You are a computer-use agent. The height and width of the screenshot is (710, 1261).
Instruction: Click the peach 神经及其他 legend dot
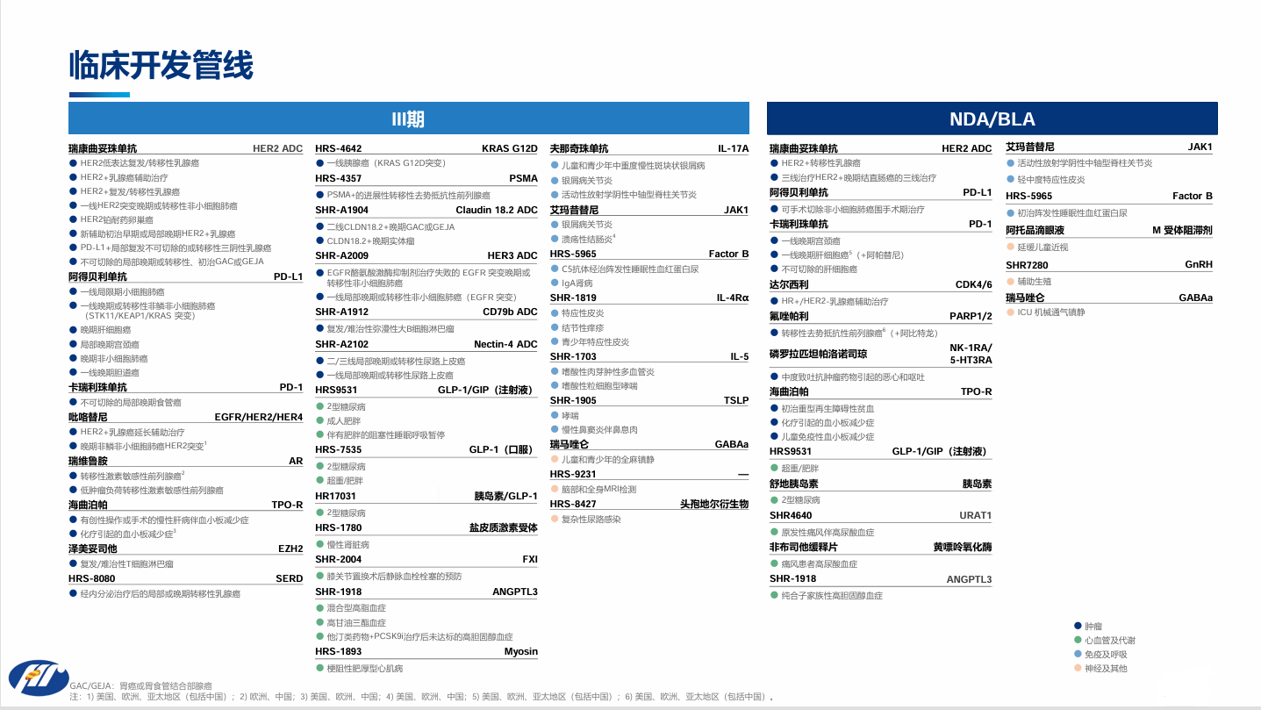tap(1078, 668)
